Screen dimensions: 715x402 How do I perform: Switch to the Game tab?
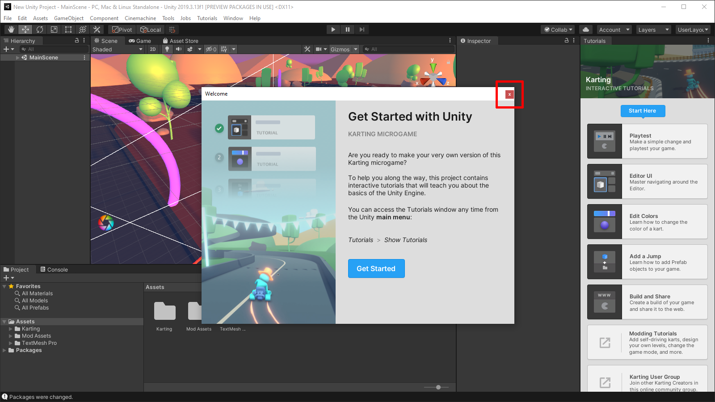pos(140,41)
